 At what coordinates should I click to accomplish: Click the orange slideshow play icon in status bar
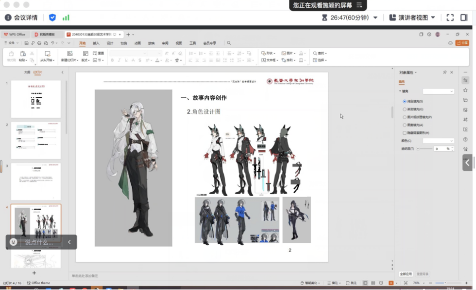click(x=391, y=283)
